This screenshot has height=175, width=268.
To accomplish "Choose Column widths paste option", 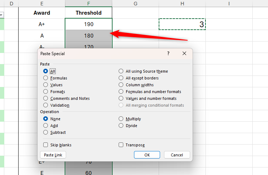I will (x=121, y=85).
